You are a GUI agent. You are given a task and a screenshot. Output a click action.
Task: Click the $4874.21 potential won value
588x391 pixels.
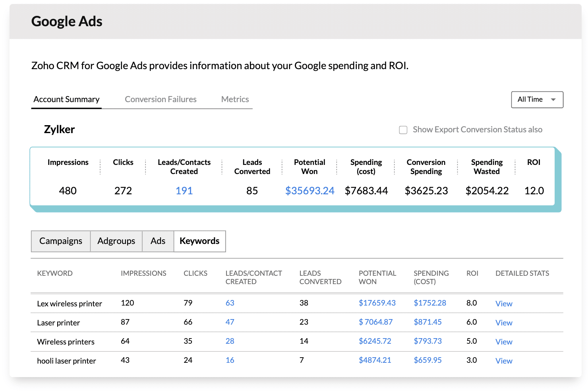pyautogui.click(x=375, y=360)
